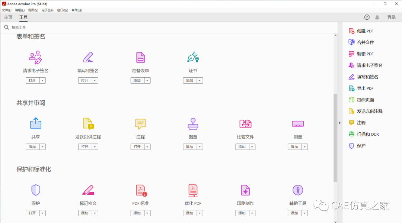Click the 共享 upload icon
Viewport: 402px width, 223px height.
point(36,123)
